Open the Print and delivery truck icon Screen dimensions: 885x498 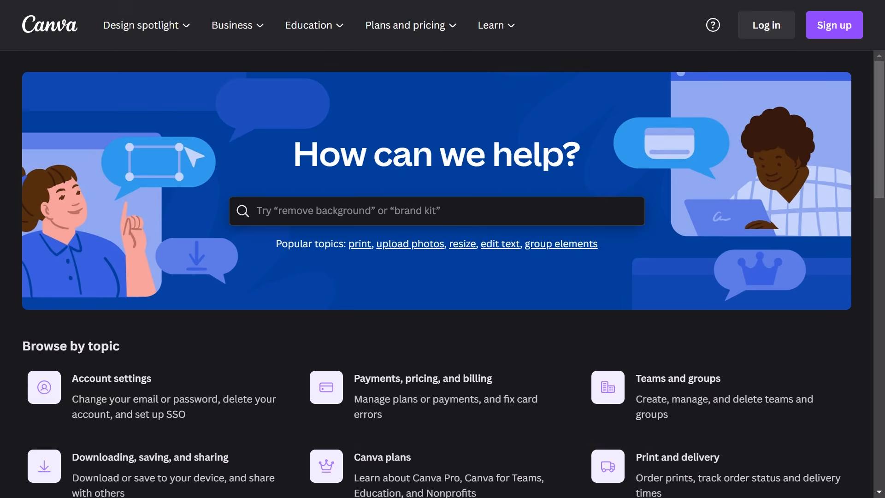[608, 466]
